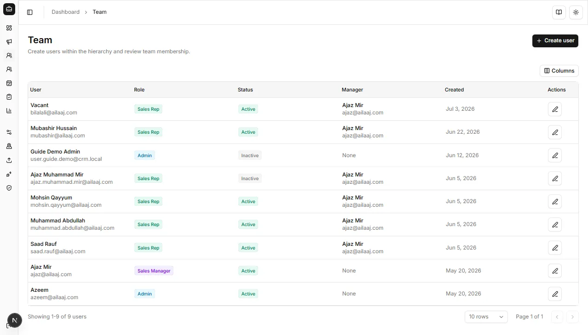Click the Active badge in Saad Rauf's row
588x335 pixels.
click(248, 248)
